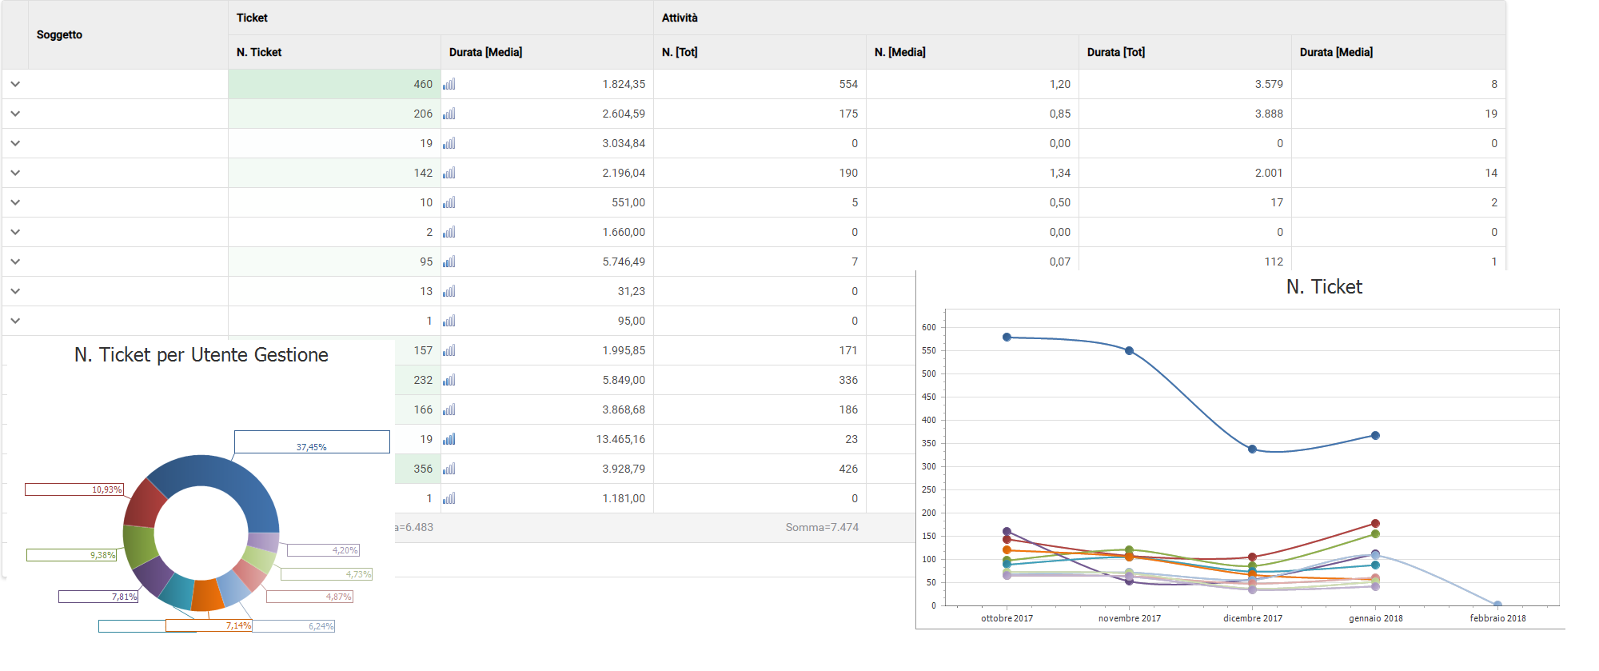Click bar chart icon in the 232 tickets row
1599x671 pixels.
(449, 380)
